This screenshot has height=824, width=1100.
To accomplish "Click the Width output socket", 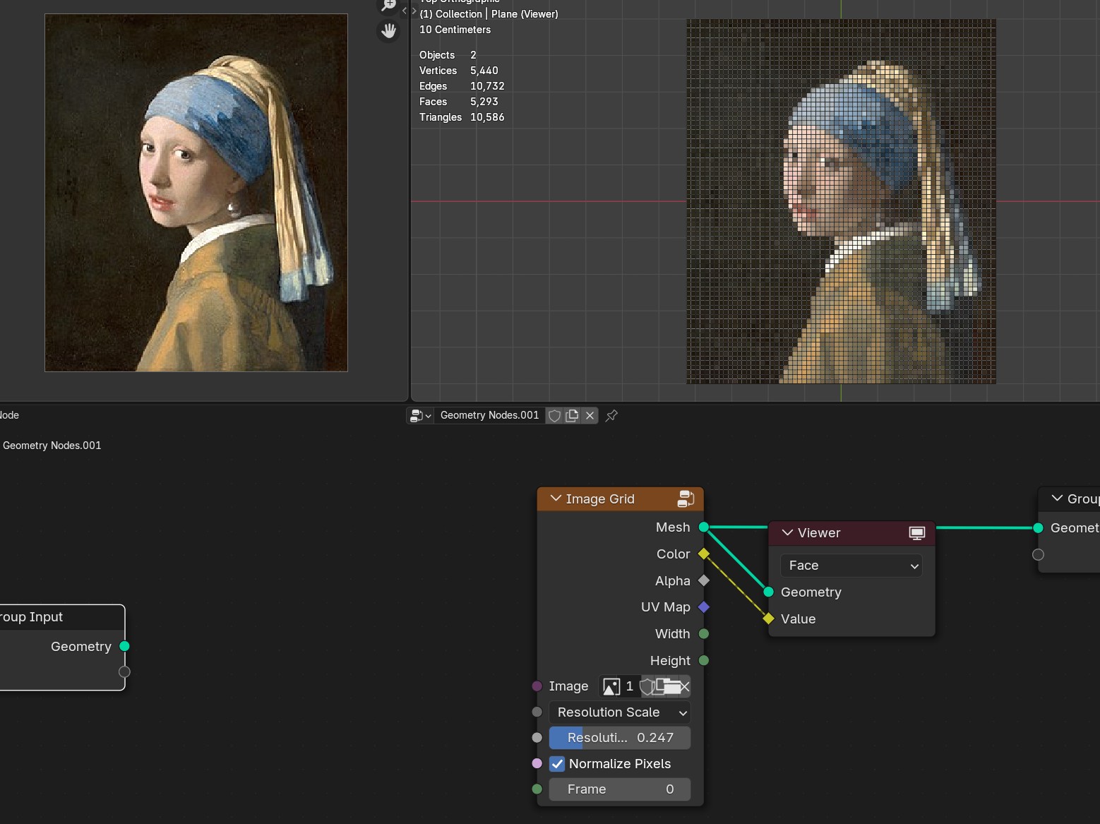I will [704, 634].
